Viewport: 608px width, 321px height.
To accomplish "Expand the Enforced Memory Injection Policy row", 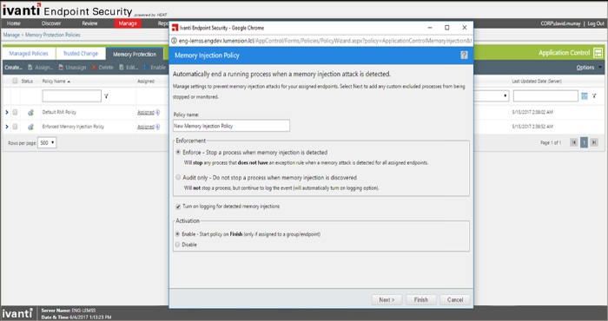I will click(7, 127).
